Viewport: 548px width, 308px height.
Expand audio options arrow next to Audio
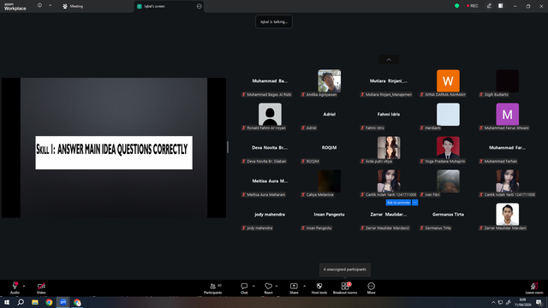click(24, 286)
